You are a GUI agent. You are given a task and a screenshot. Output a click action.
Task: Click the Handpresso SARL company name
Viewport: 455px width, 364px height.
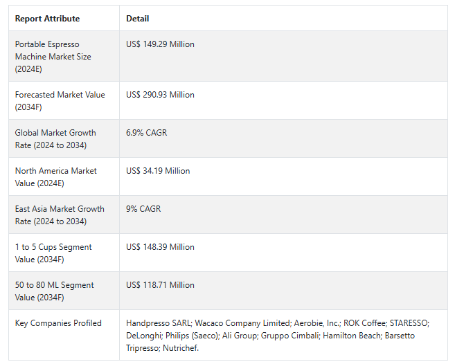pyautogui.click(x=159, y=323)
